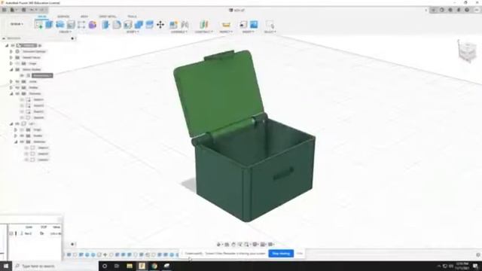The width and height of the screenshot is (482, 271).
Task: Open the INSERT dropdown menu
Action: 249,32
